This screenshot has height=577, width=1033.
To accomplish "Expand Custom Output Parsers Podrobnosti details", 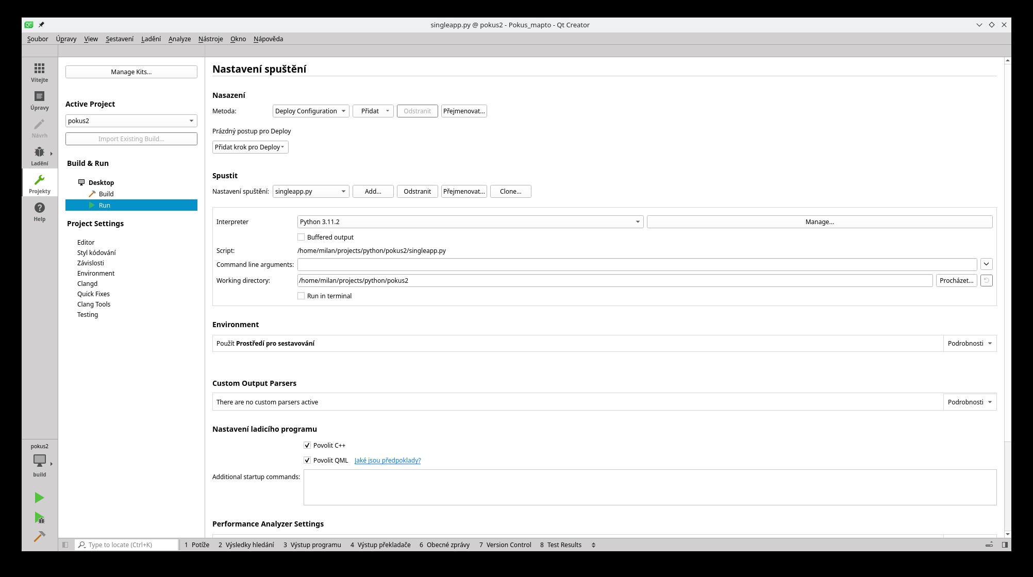I will coord(970,402).
